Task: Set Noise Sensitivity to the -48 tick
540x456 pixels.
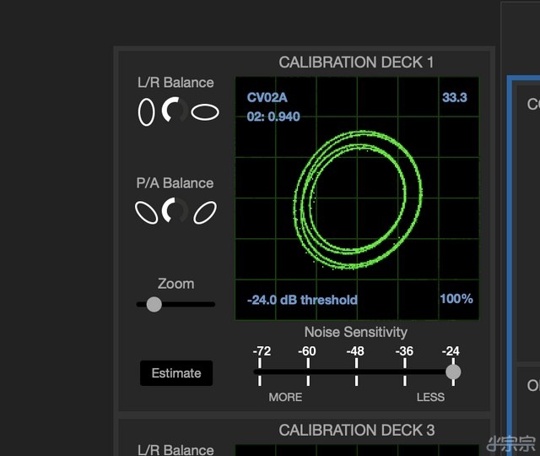Action: (356, 372)
